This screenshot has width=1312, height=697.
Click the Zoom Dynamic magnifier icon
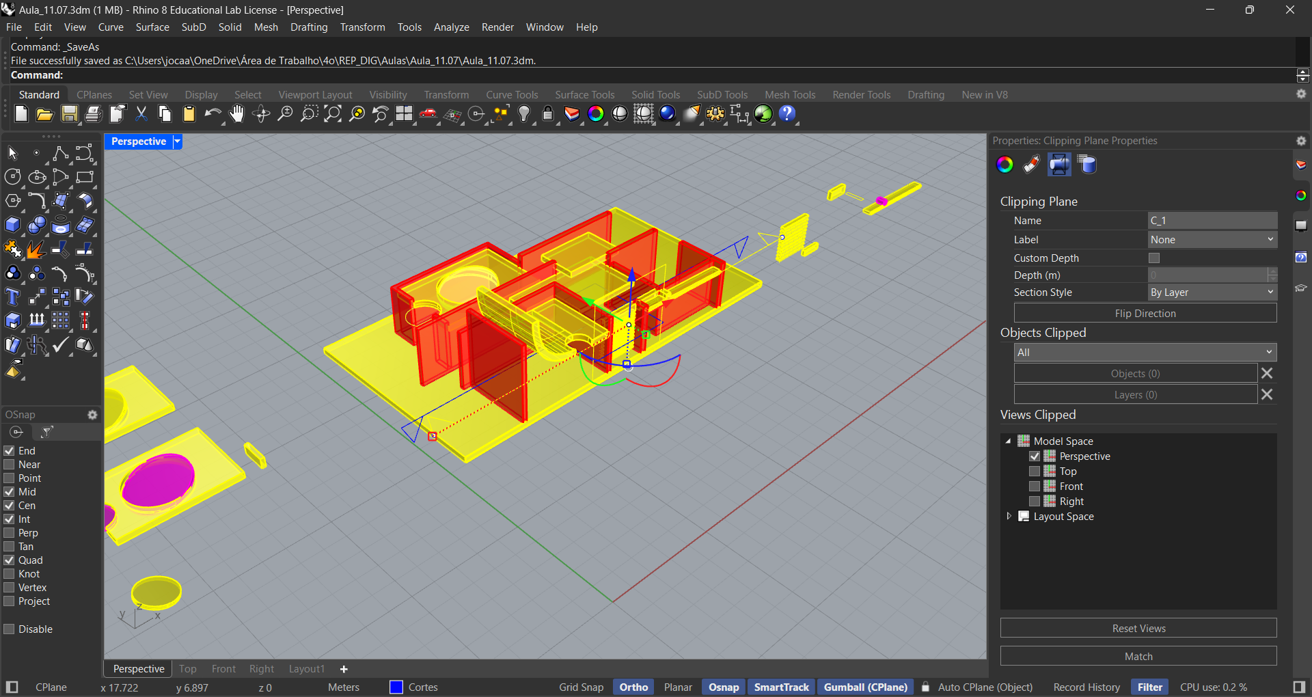[x=285, y=114]
